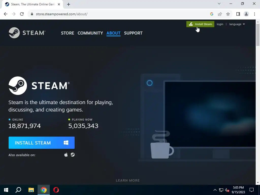Click the Chrome taskbar icon
260x195 pixels.
click(44, 190)
